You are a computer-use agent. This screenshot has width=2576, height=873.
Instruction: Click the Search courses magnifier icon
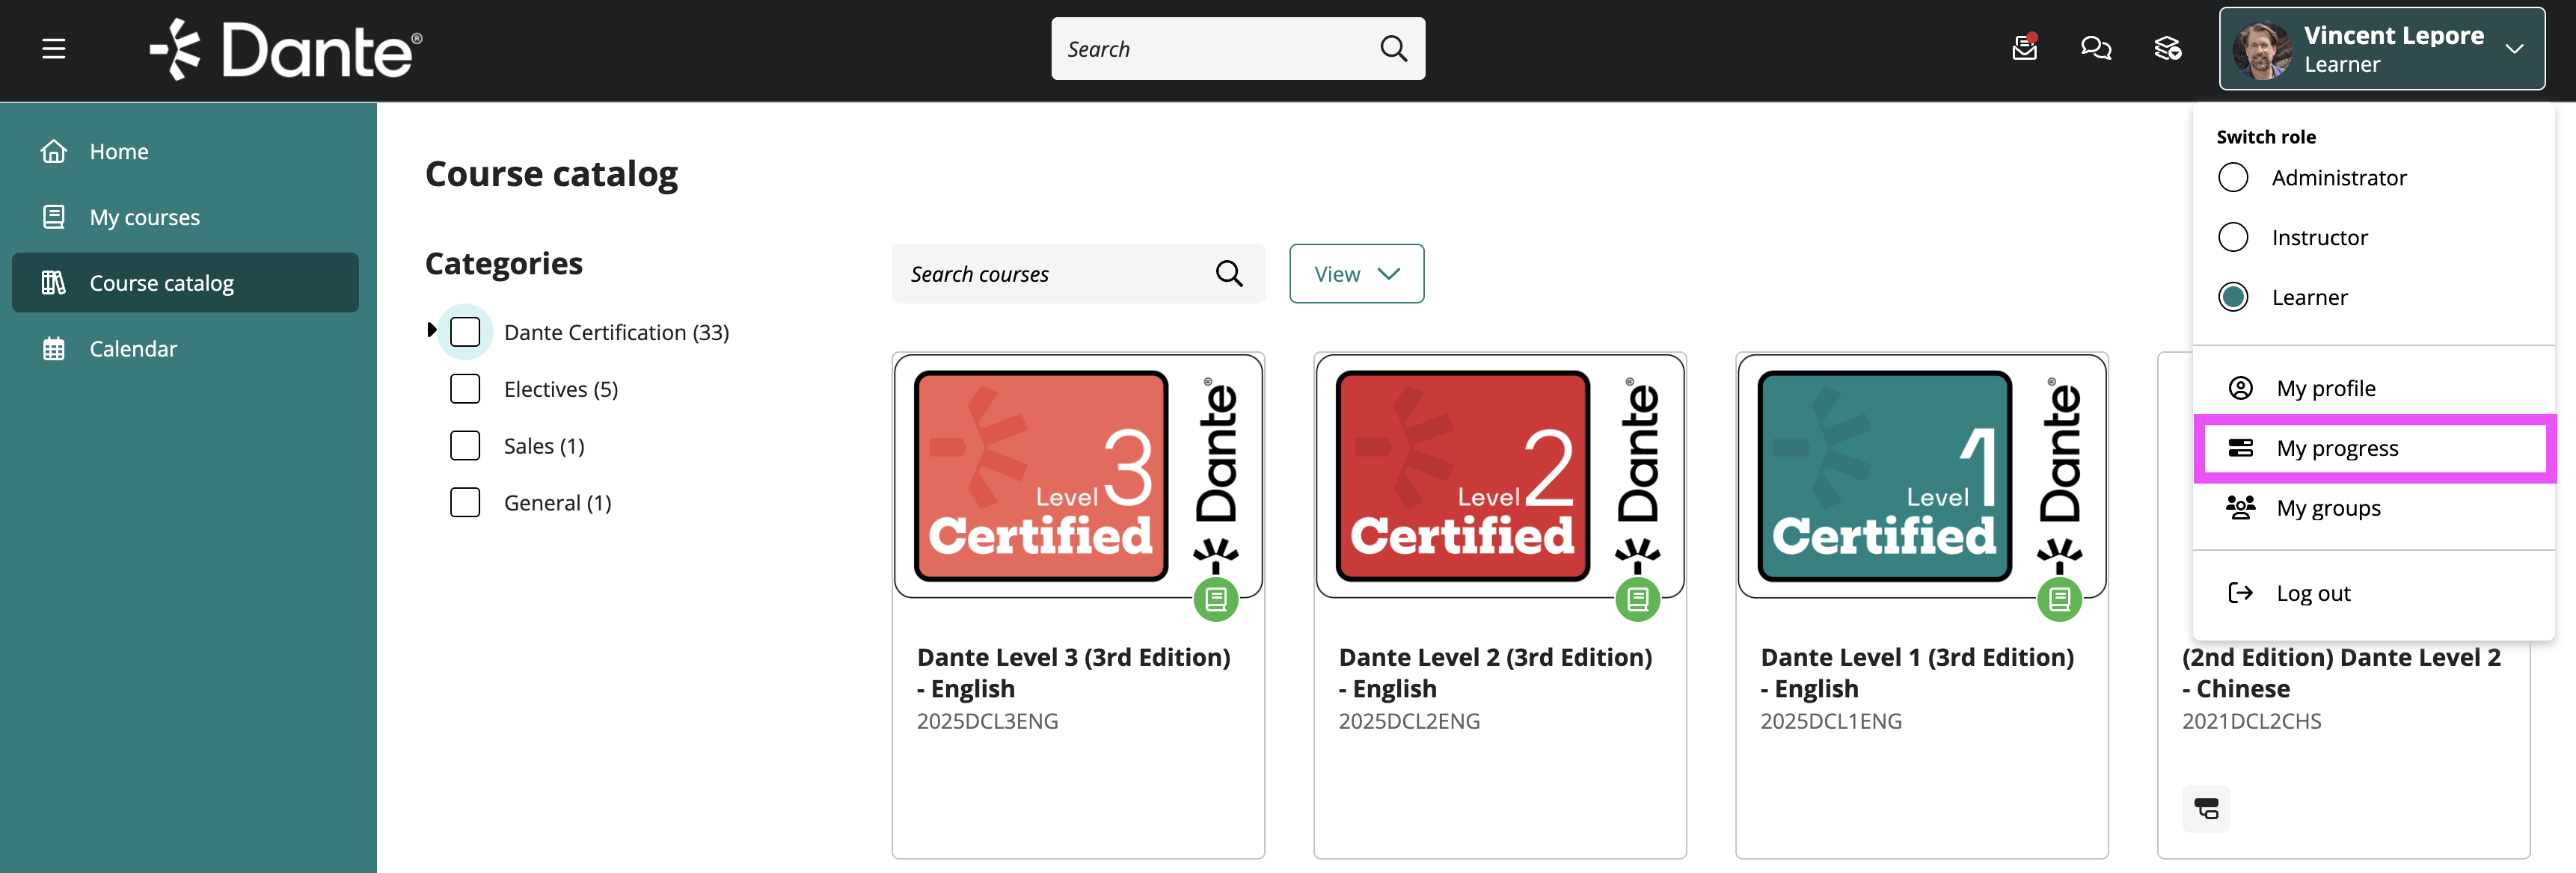pos(1229,274)
